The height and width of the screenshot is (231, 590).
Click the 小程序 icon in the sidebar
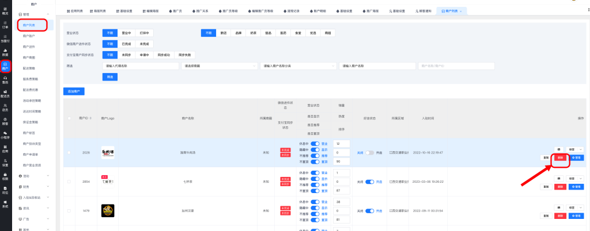coord(5,135)
